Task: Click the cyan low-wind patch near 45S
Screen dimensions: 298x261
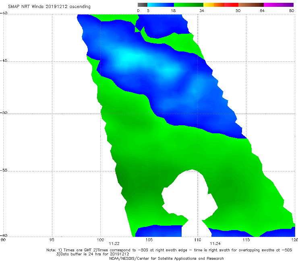Action: (x=129, y=57)
